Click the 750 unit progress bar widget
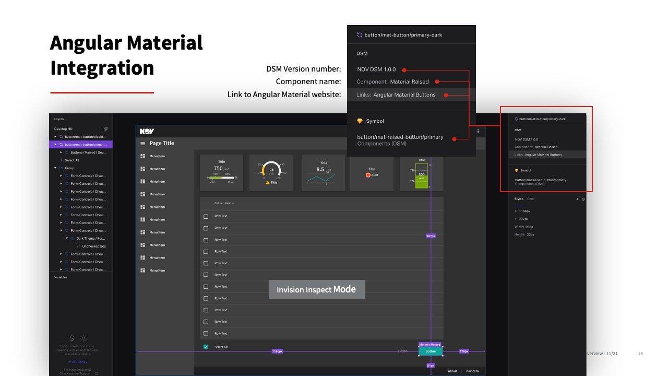The width and height of the screenshot is (668, 376). (x=221, y=172)
